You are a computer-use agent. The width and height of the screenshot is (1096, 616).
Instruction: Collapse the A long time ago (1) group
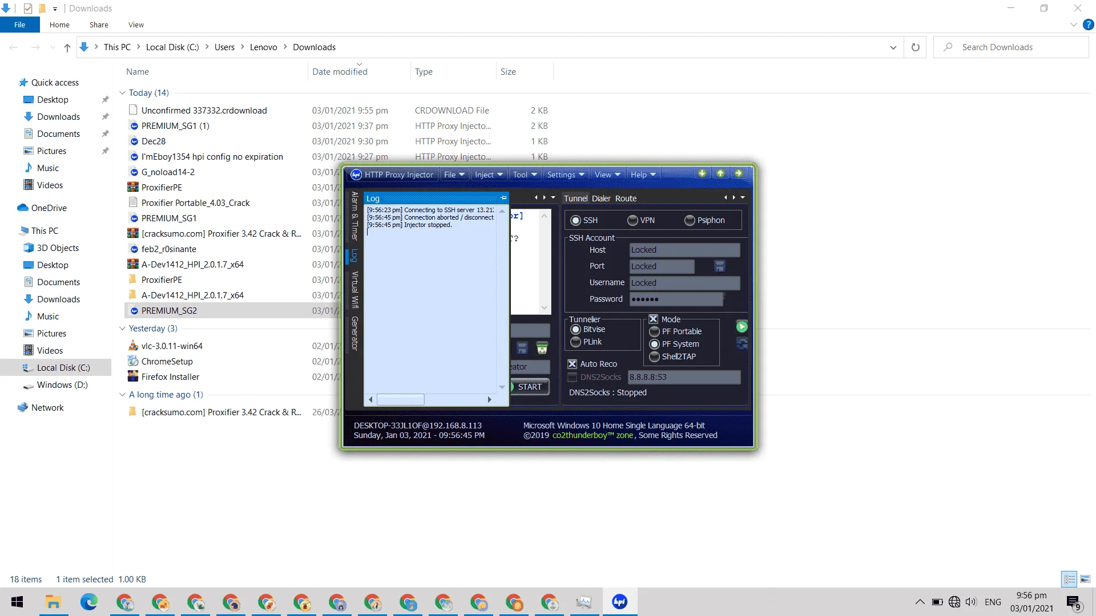(x=122, y=395)
